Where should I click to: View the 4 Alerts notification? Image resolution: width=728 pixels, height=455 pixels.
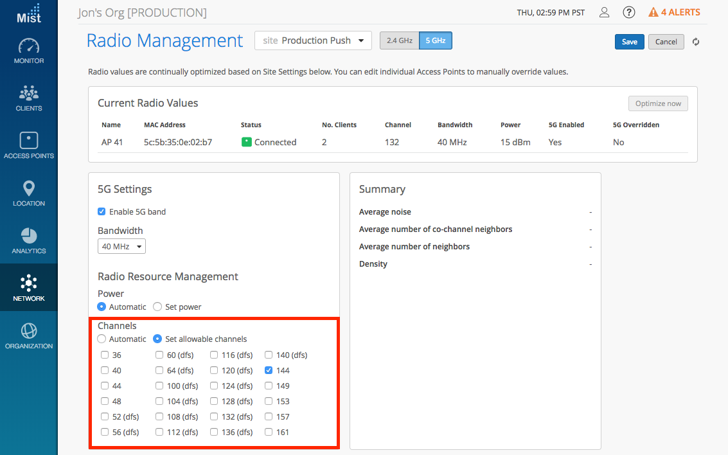coord(674,12)
